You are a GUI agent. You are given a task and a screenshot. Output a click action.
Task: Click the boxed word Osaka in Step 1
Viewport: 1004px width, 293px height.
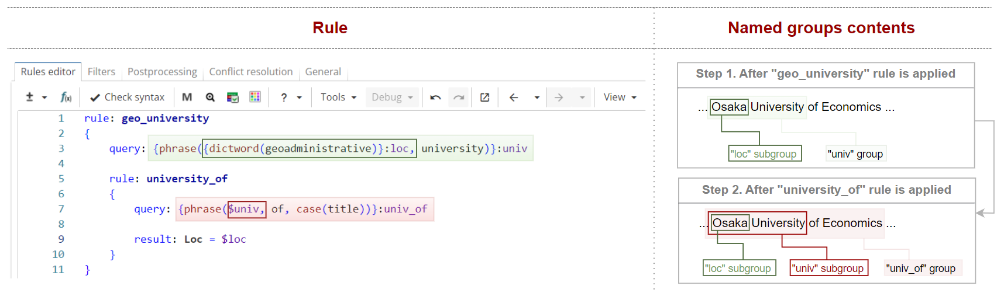729,107
